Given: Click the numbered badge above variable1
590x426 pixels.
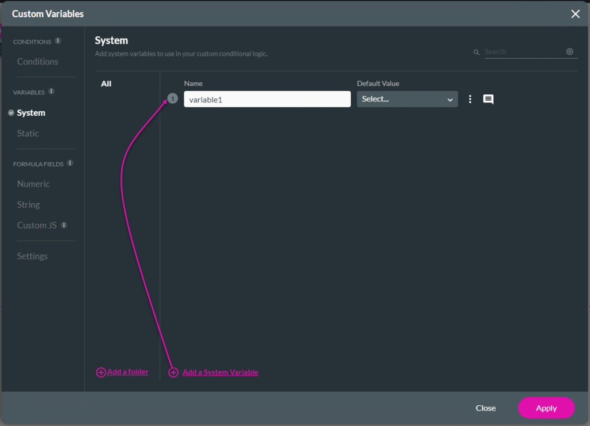Looking at the screenshot, I should pyautogui.click(x=172, y=98).
